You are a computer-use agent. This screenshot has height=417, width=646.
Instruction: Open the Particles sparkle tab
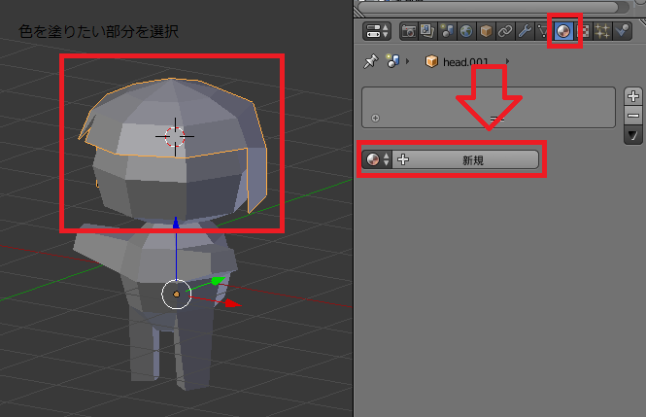click(602, 31)
